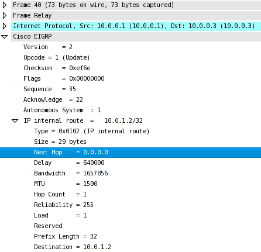Select the Size = 29 bytes field
261x252 pixels.
pyautogui.click(x=60, y=141)
